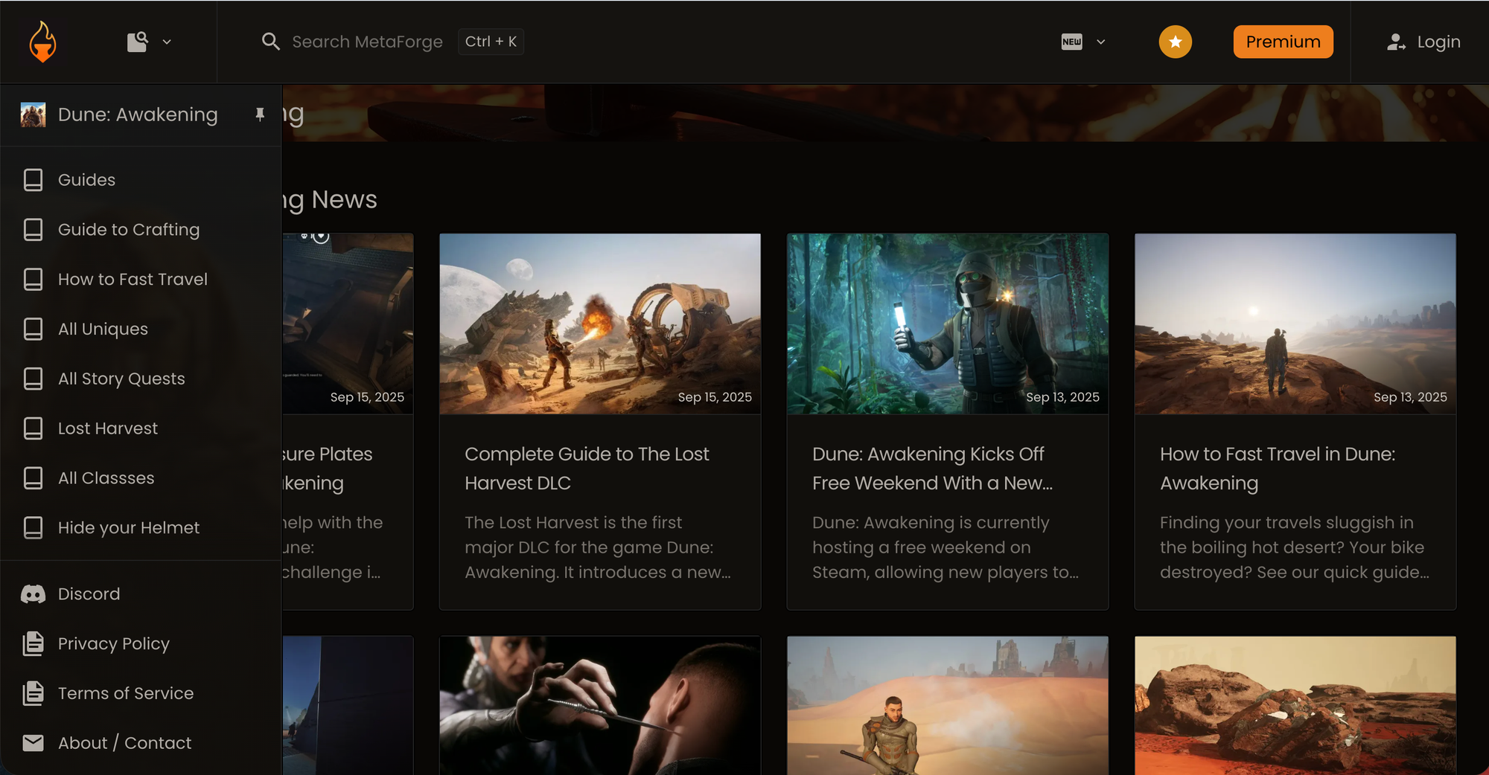Click the Login user icon
Screen dimensions: 1489x775
click(x=1396, y=42)
